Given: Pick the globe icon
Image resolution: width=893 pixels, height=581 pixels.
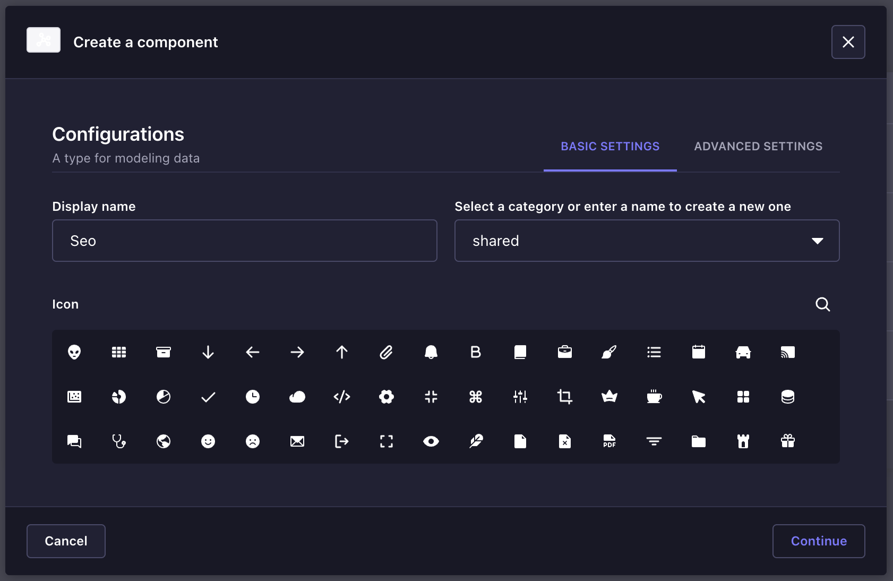Looking at the screenshot, I should pos(164,441).
